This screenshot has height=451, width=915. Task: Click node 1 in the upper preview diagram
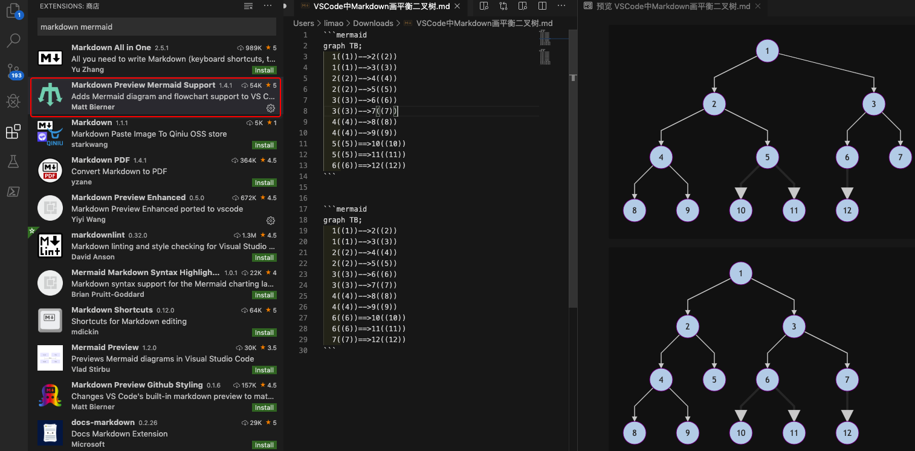coord(767,51)
